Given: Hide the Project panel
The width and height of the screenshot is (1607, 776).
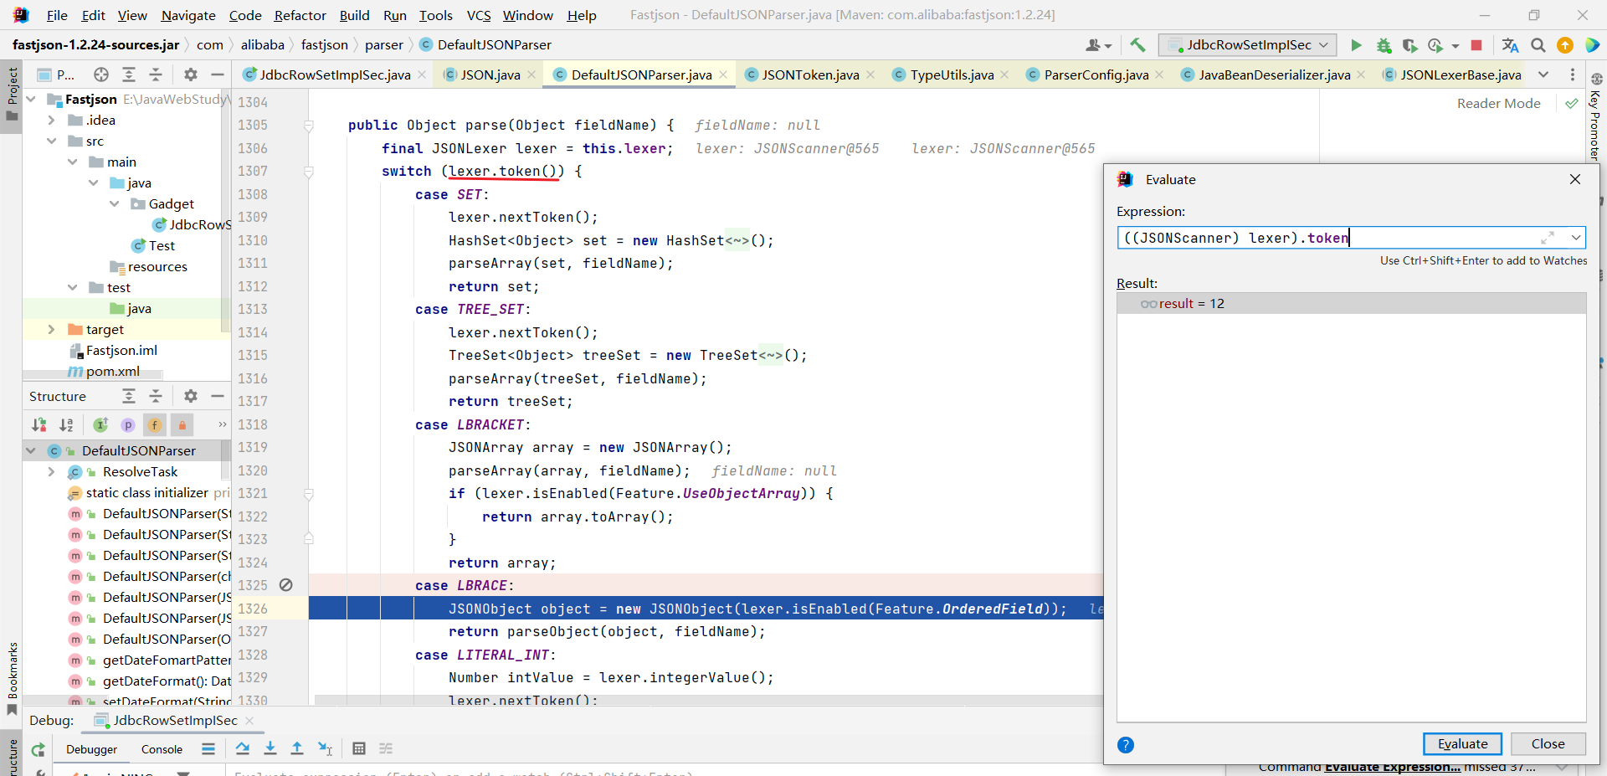Looking at the screenshot, I should tap(218, 75).
